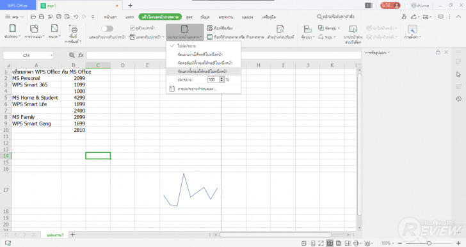466x247 pixels.
Task: Click the zoom magnifier icon beside formula bar
Action: point(72,55)
